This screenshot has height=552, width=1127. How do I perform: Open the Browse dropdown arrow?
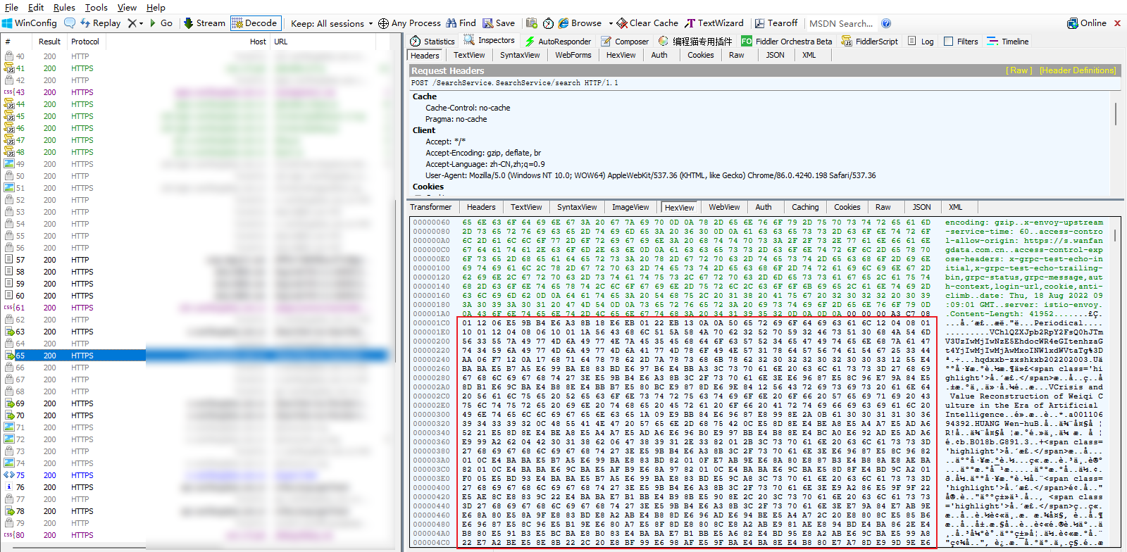[611, 23]
